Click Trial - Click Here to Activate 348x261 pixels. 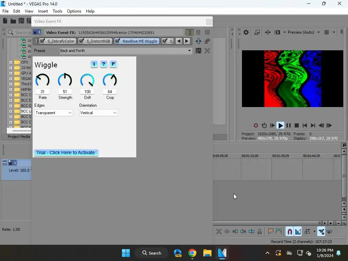[66, 153]
